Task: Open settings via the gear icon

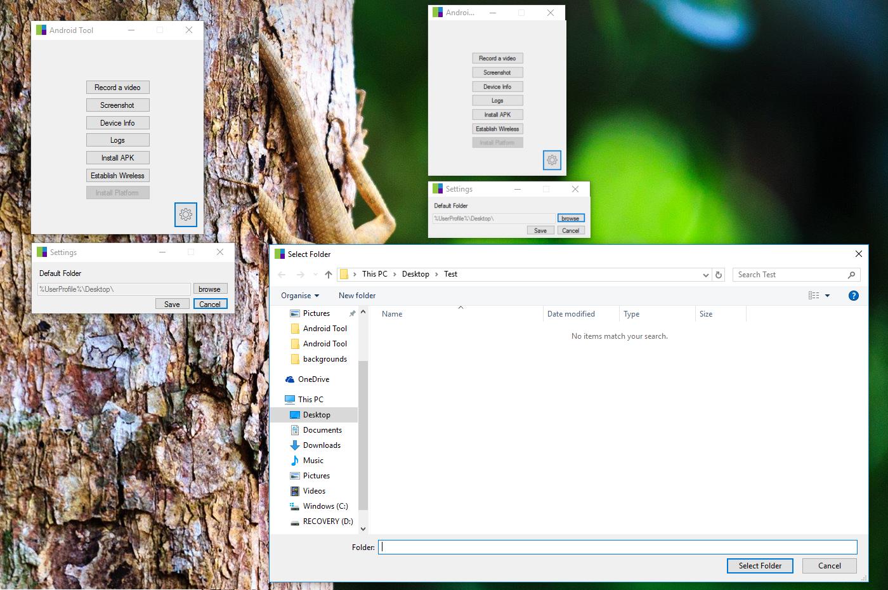Action: click(186, 214)
